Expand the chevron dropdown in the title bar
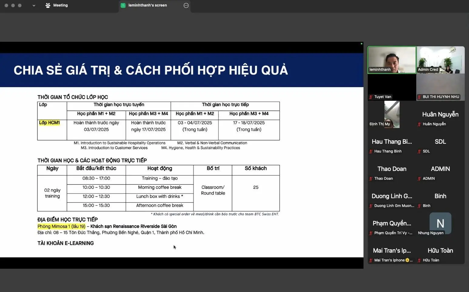Screen dimensions: 469x292 point(34,5)
